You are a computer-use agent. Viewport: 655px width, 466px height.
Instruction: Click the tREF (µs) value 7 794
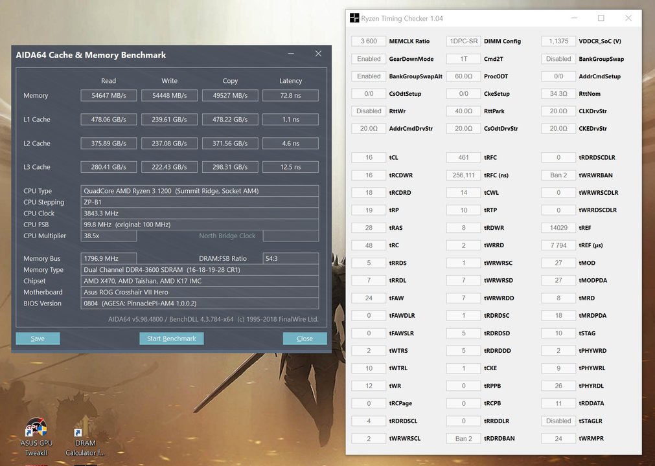558,245
